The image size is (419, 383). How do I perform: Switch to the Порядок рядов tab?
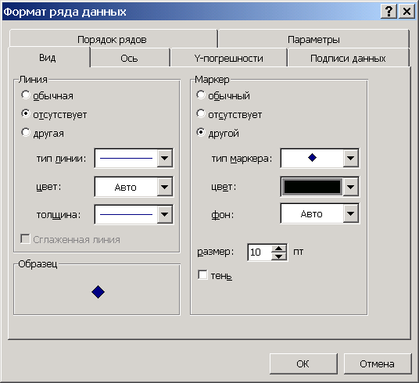(112, 40)
